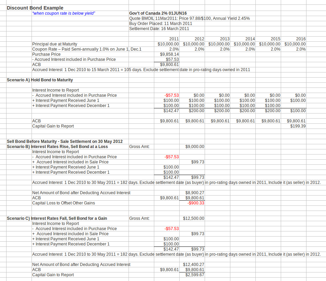Click the 2016 interest total $100.00 in Scenario A
Viewport: 326px width, 281px height.
(298, 111)
